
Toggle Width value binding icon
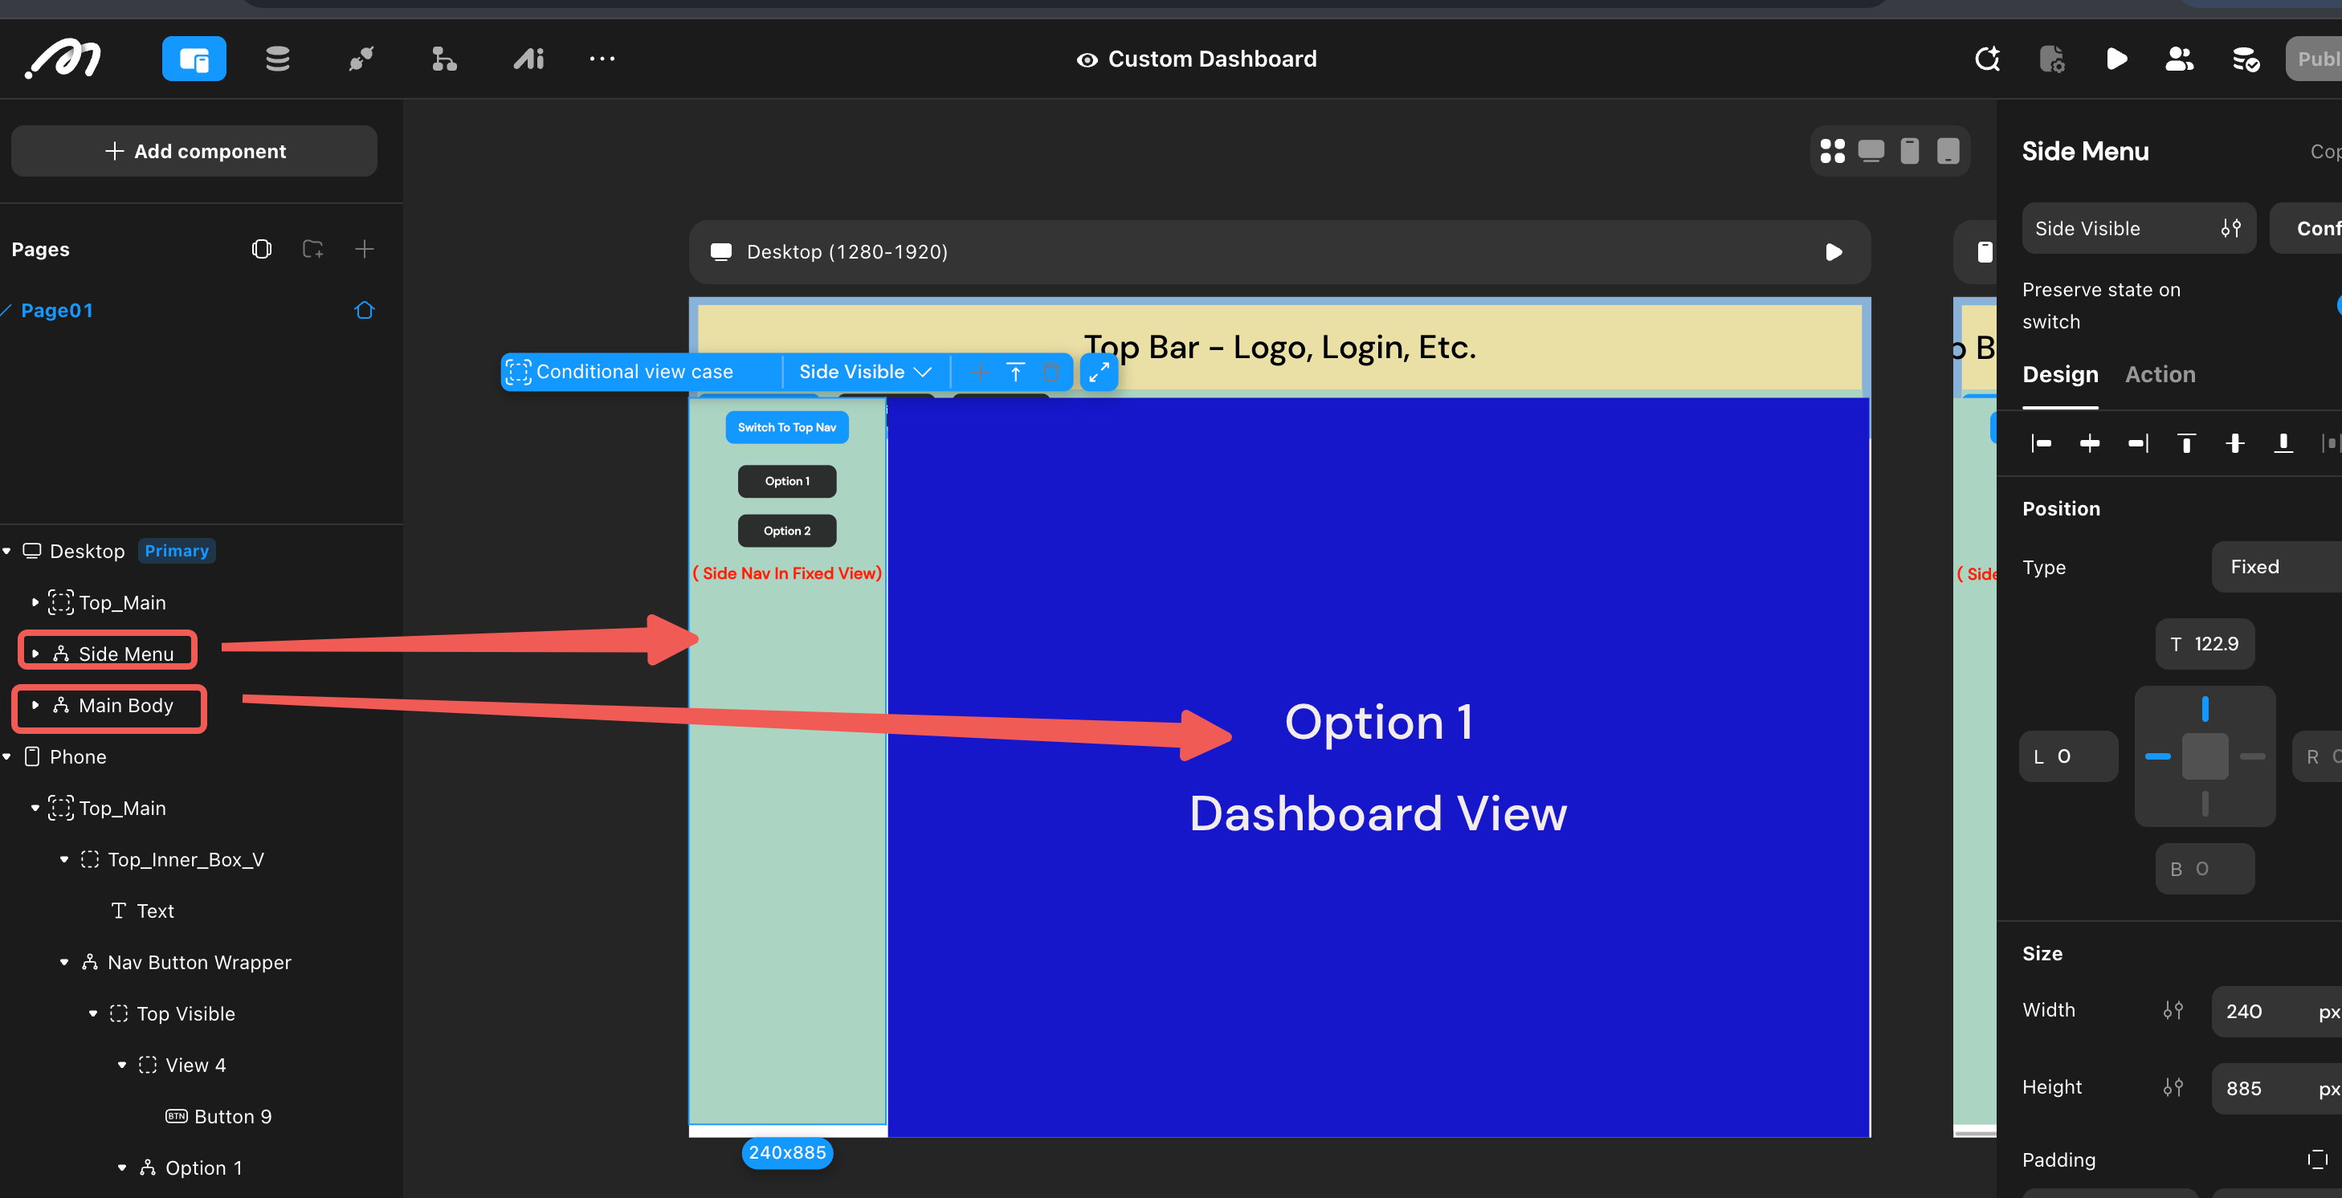[2172, 1011]
